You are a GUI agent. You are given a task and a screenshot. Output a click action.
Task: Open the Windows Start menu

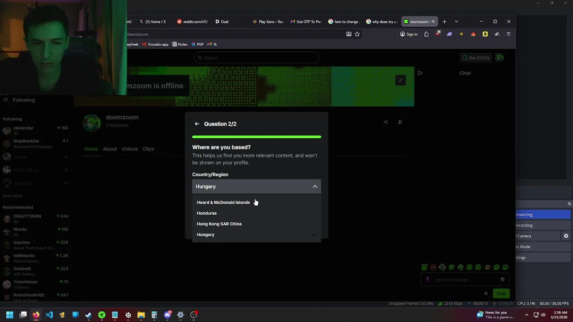click(x=10, y=315)
